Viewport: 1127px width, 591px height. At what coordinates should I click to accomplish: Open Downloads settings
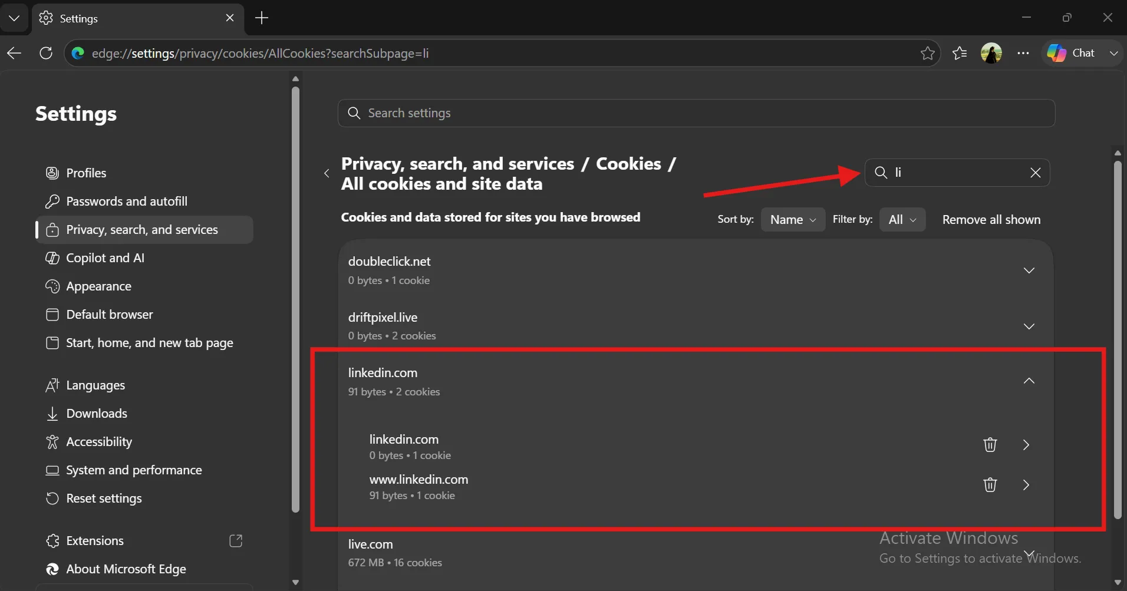coord(144,414)
